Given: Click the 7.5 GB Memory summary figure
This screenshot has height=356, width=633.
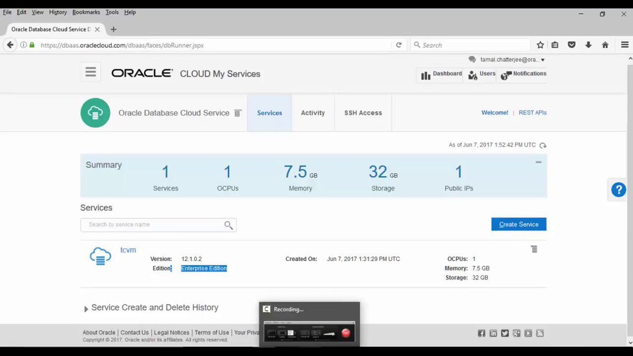Looking at the screenshot, I should pos(301,172).
